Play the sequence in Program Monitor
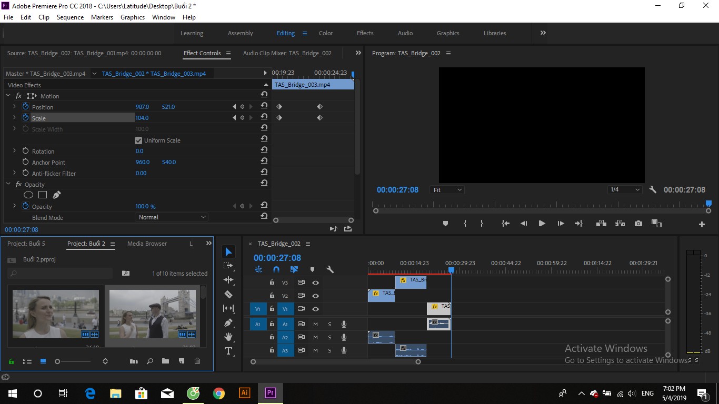This screenshot has width=719, height=404. pos(542,224)
